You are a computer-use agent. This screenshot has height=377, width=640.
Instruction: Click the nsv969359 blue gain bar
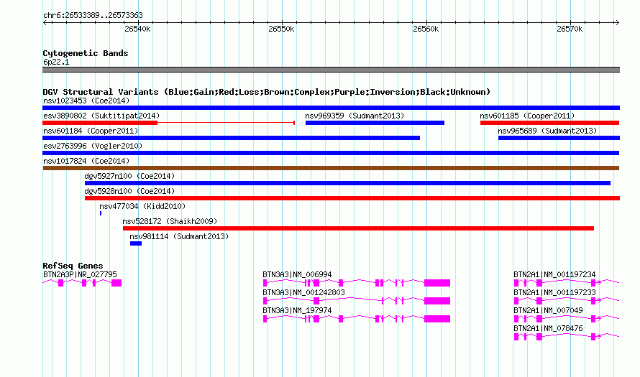[x=375, y=123]
